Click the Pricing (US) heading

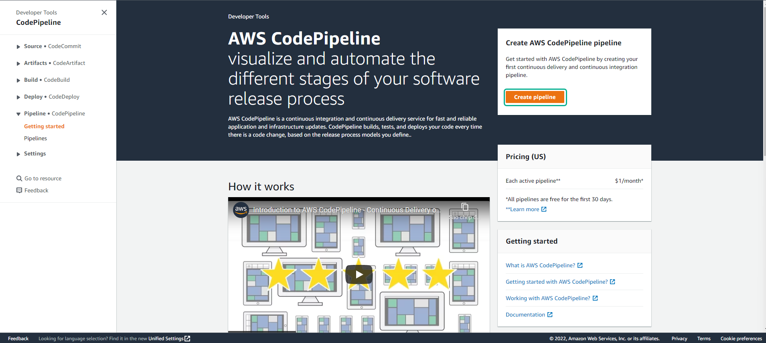pyautogui.click(x=526, y=157)
